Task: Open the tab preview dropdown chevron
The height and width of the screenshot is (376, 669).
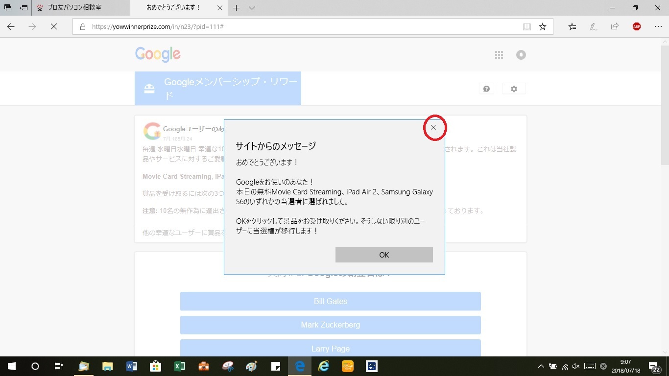Action: click(252, 8)
